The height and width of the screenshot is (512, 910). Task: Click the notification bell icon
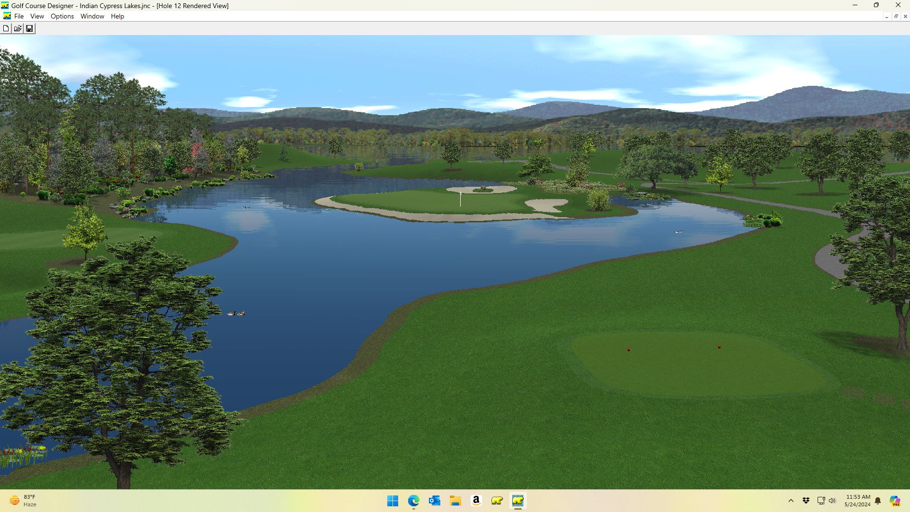tap(878, 501)
